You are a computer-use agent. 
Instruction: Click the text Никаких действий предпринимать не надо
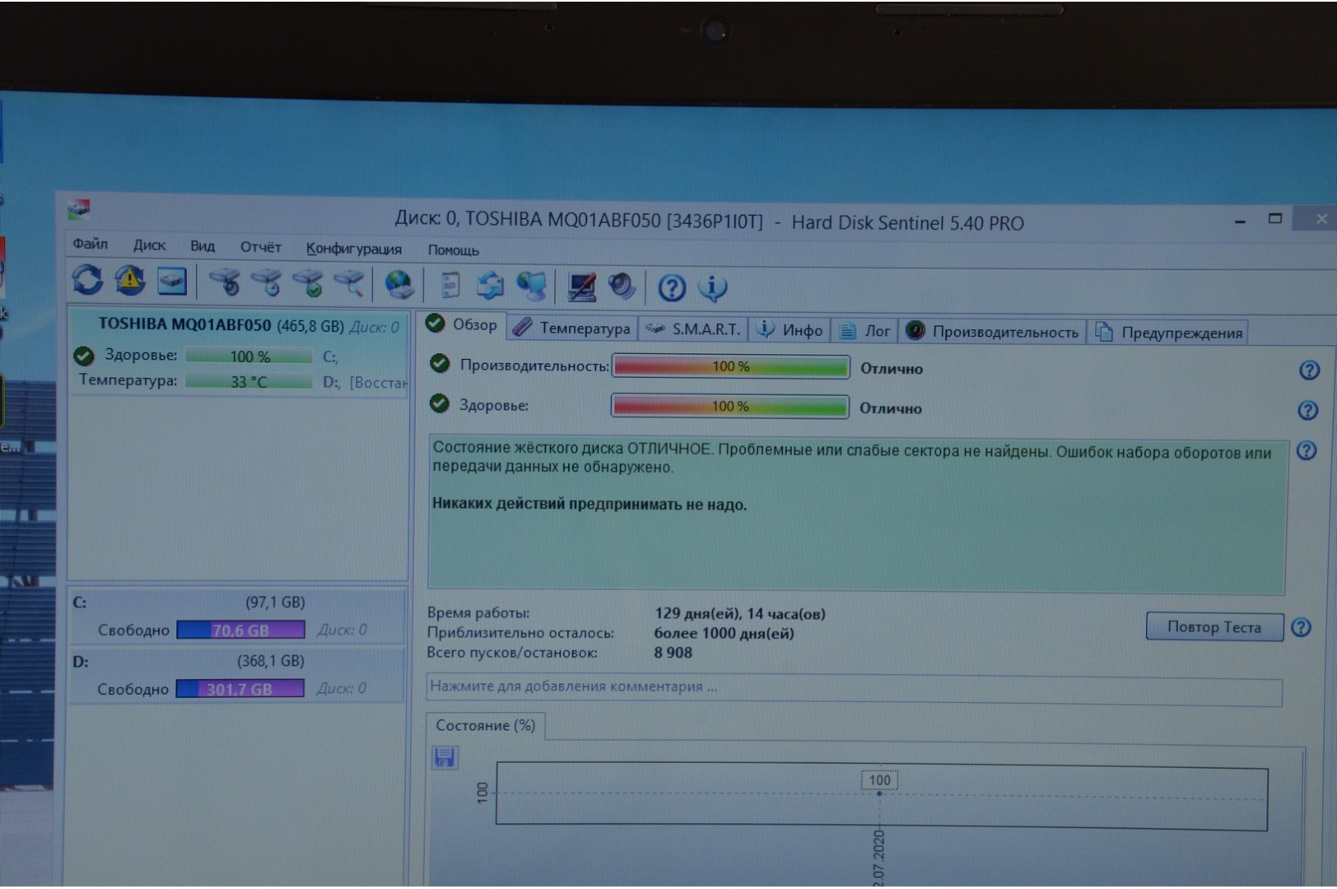[589, 505]
